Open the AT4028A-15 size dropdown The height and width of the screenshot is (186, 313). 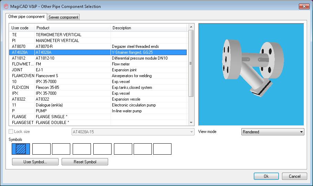pos(133,132)
